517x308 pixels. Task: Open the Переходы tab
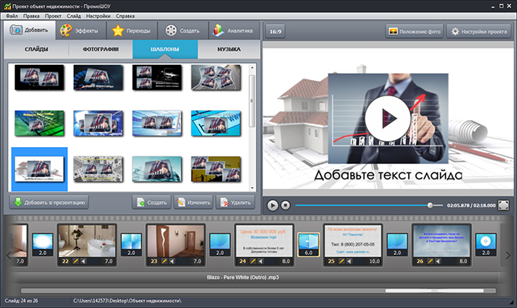click(x=131, y=31)
